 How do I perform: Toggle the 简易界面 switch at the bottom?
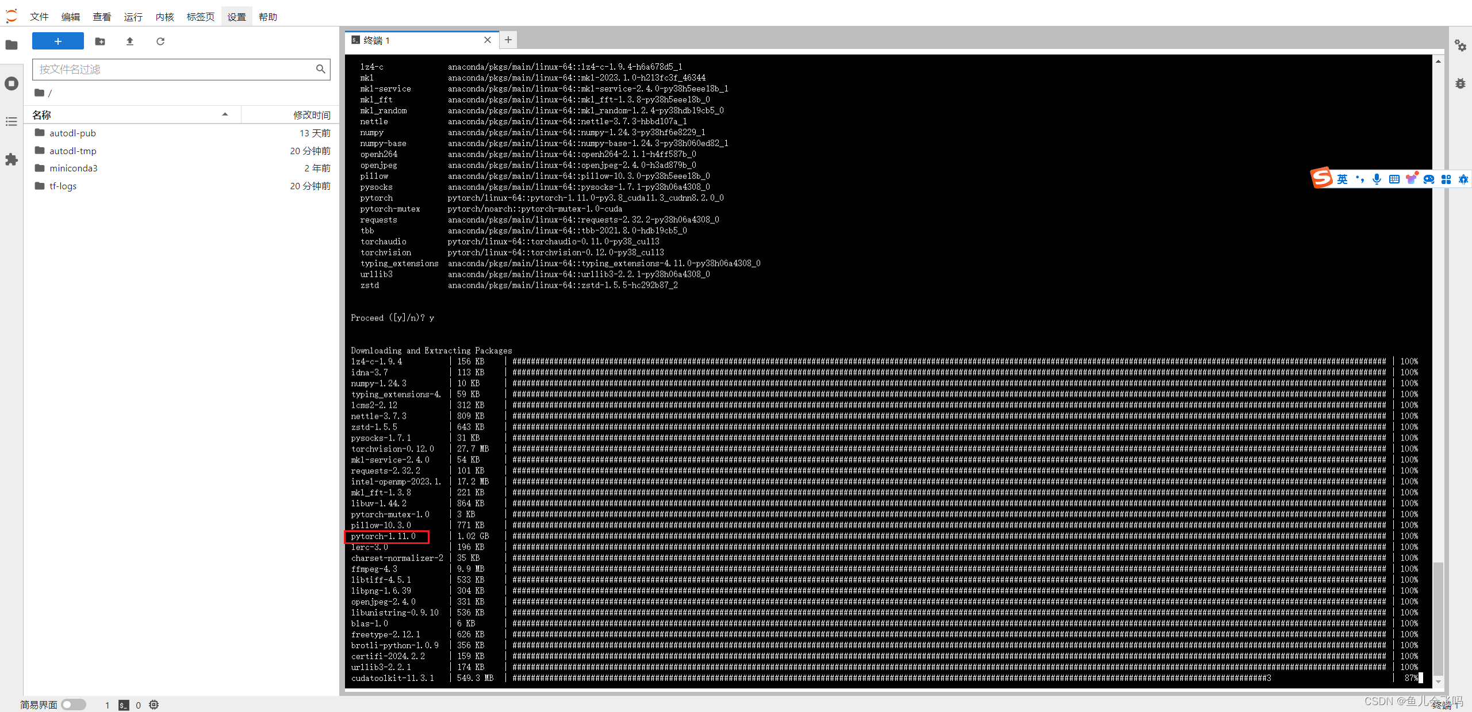point(74,705)
